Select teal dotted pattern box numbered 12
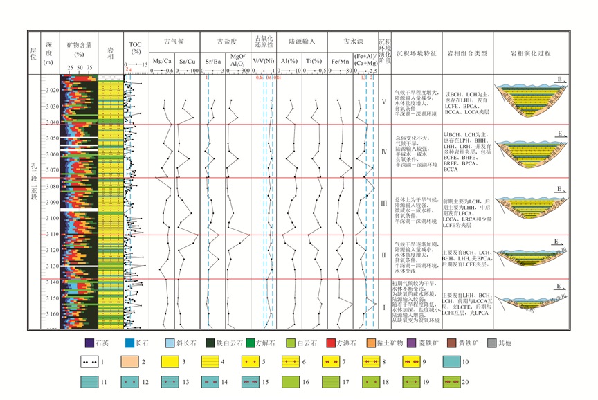Screen dimensions: 598x400 (129, 382)
